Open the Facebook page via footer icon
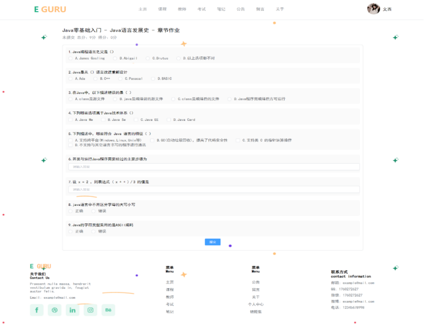Image resolution: width=424 pixels, height=327 pixels. (x=37, y=310)
